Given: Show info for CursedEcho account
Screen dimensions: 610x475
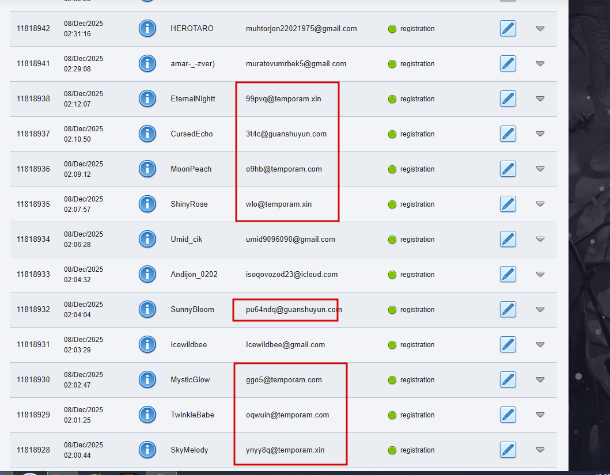Looking at the screenshot, I should (x=147, y=134).
